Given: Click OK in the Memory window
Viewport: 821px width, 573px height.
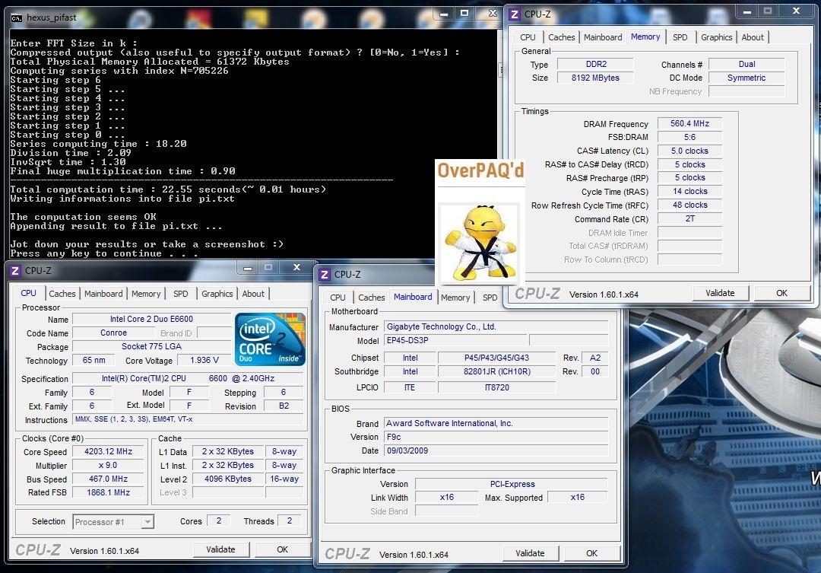Looking at the screenshot, I should [x=781, y=293].
